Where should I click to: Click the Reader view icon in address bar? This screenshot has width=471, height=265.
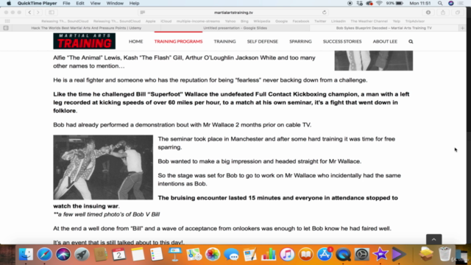[143, 13]
